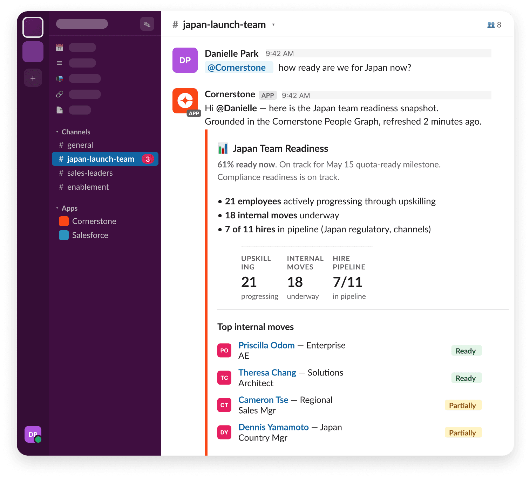Viewport: 530px width, 478px height.
Task: Open the sales-leaders channel
Action: (x=105, y=173)
